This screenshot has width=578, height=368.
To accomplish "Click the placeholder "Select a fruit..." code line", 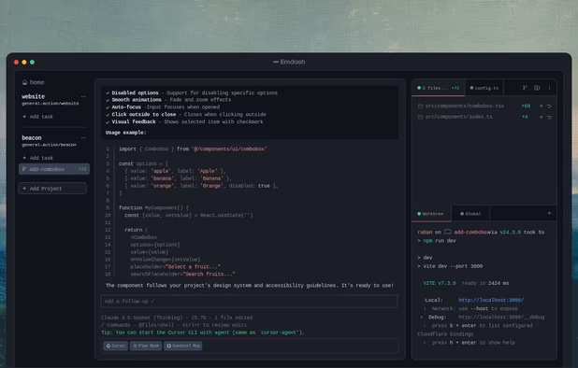I will point(176,266).
